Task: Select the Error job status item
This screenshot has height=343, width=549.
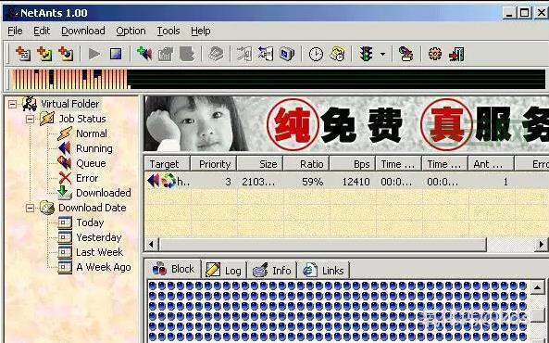Action: coord(87,178)
